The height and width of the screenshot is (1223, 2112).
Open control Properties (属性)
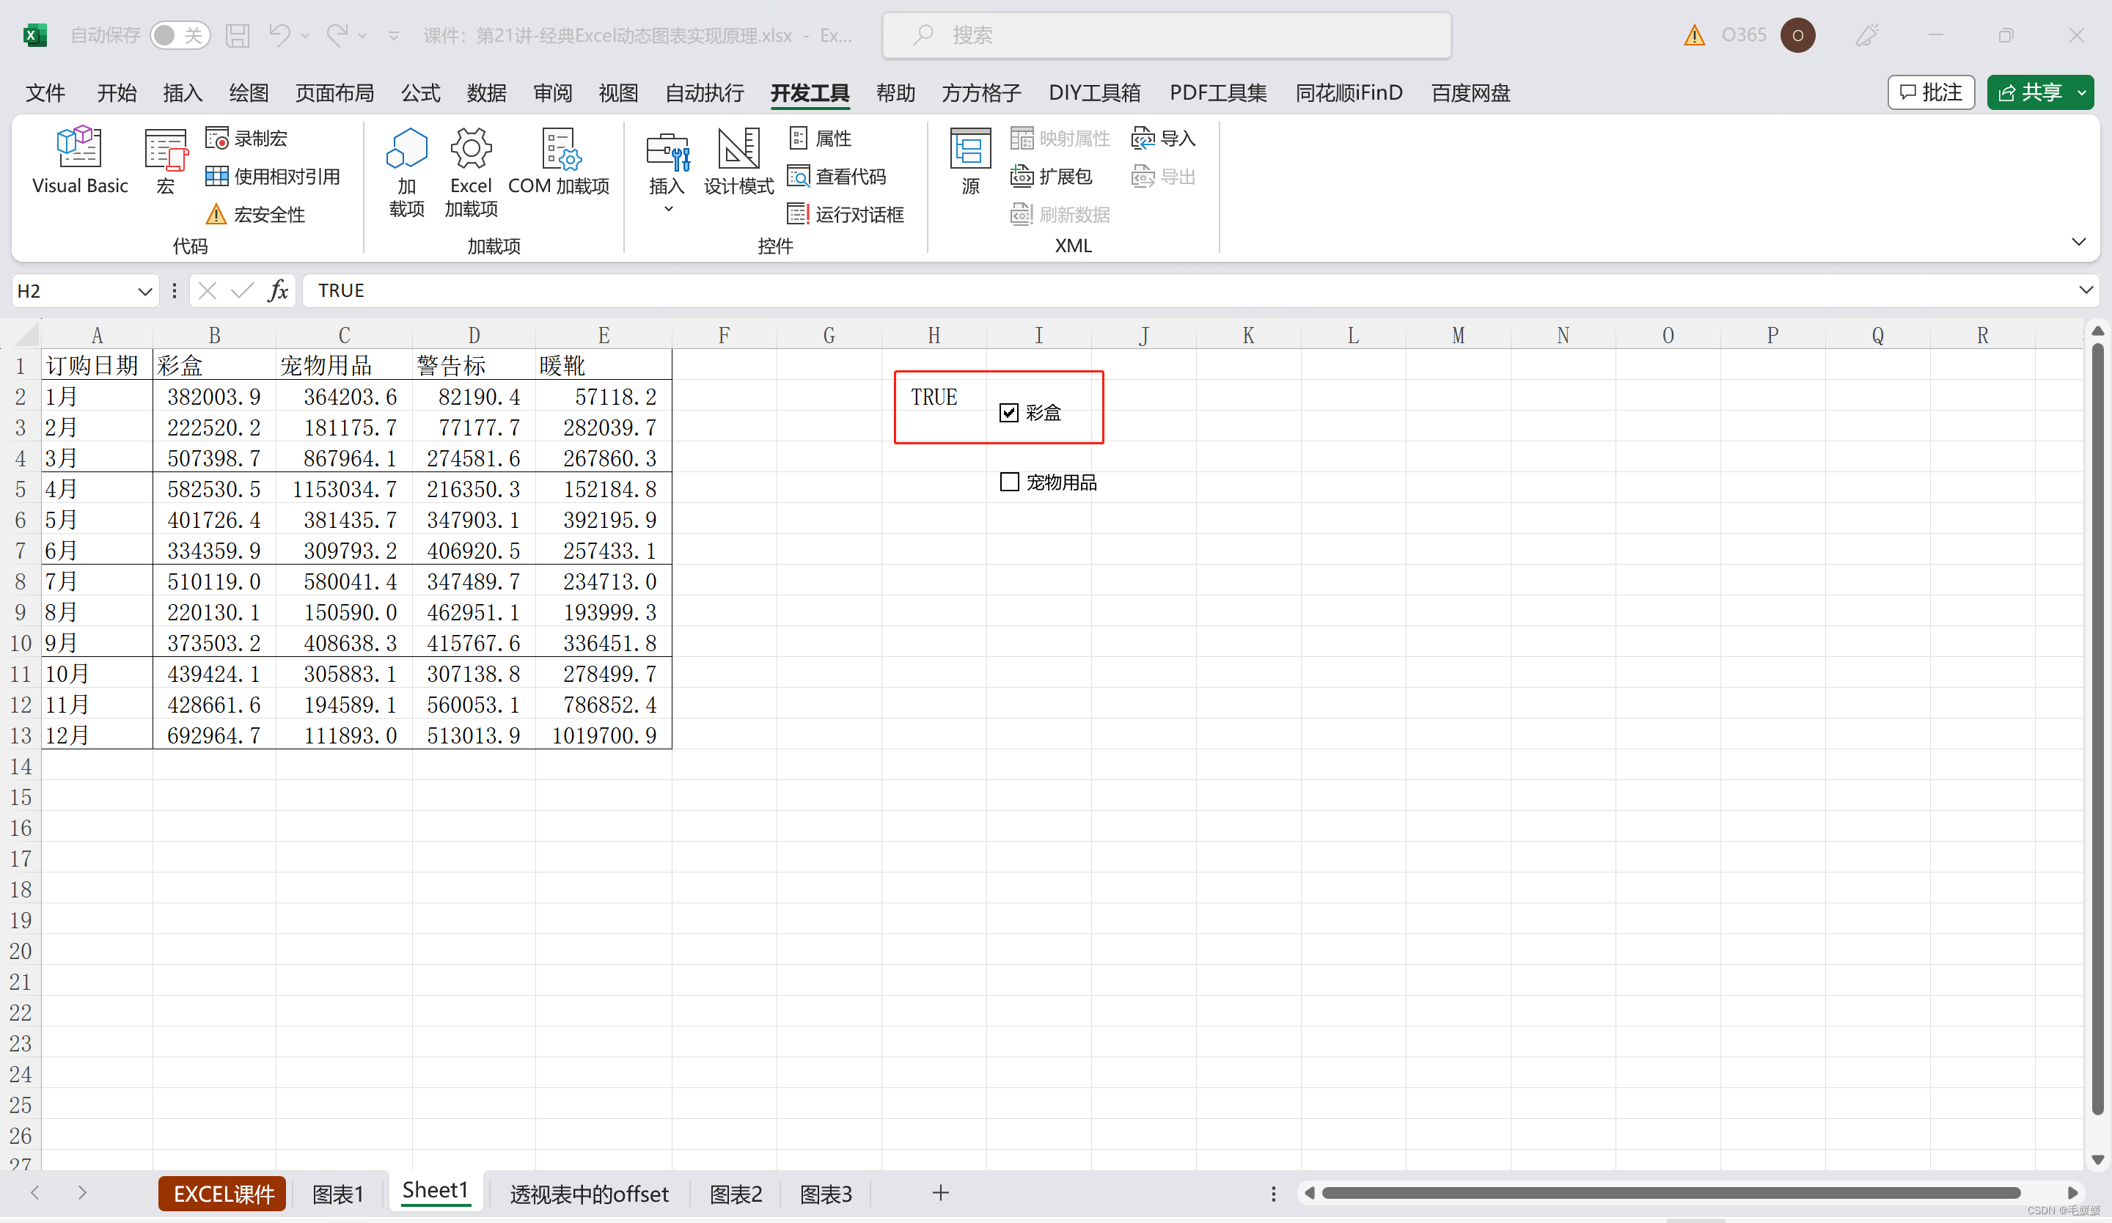click(820, 139)
